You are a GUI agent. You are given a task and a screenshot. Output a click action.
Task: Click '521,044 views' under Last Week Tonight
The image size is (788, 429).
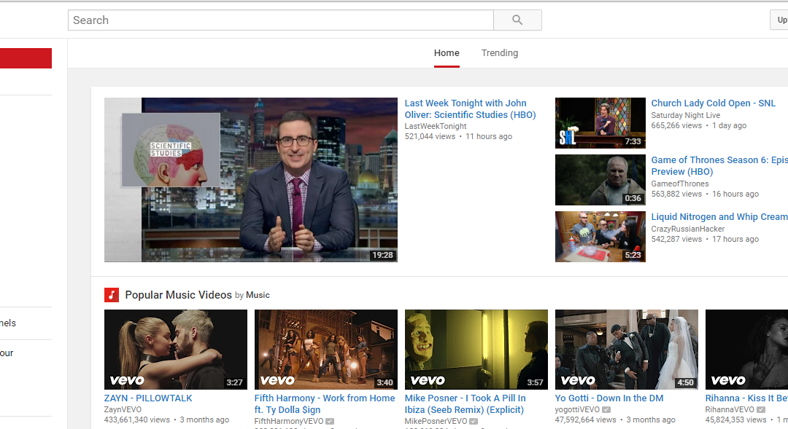tap(430, 136)
